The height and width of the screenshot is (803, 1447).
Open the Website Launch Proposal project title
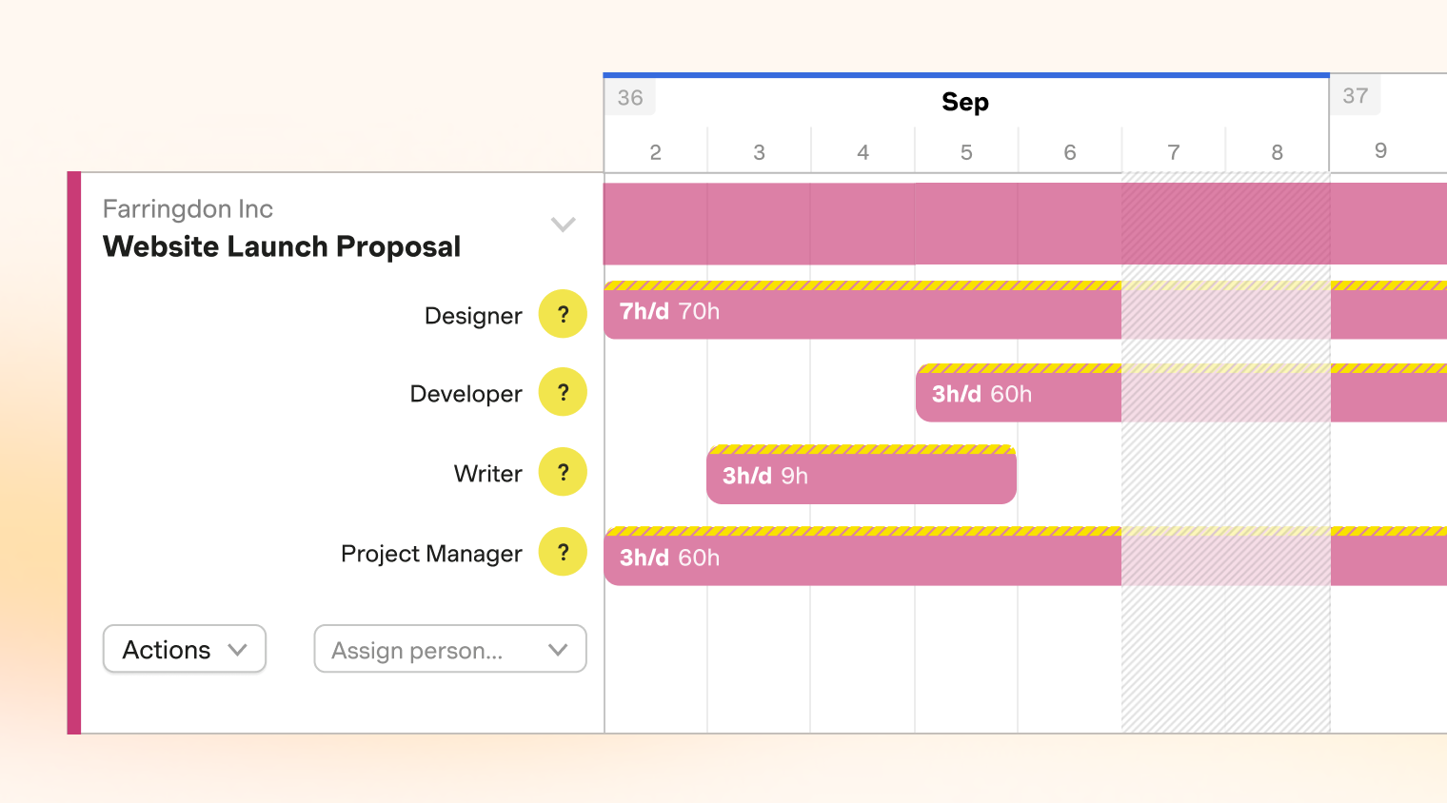point(282,246)
